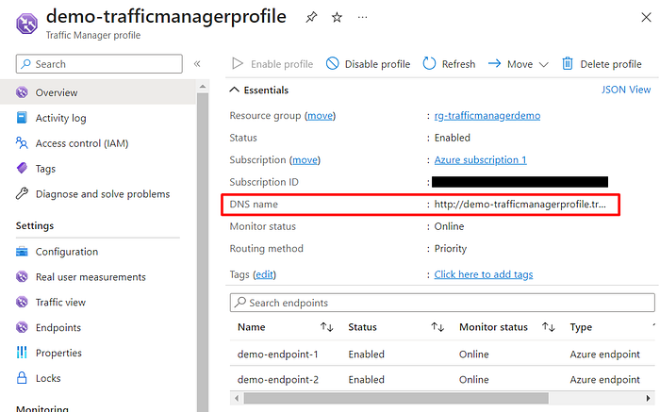Collapse the left navigation menu

coord(197,64)
